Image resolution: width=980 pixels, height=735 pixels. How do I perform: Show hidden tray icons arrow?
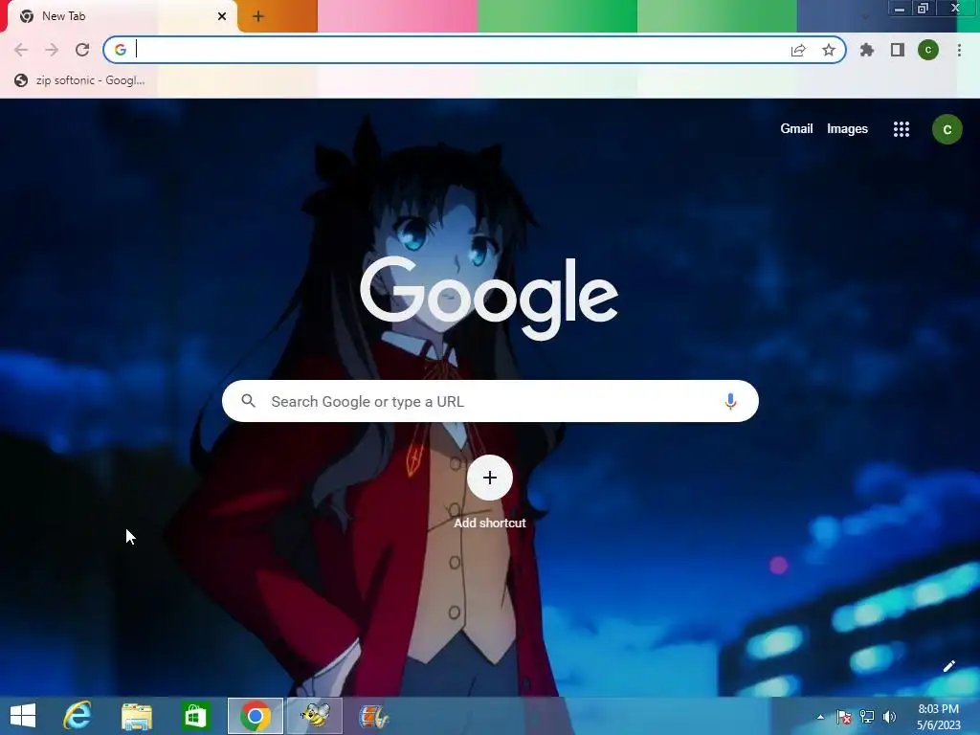(x=820, y=717)
